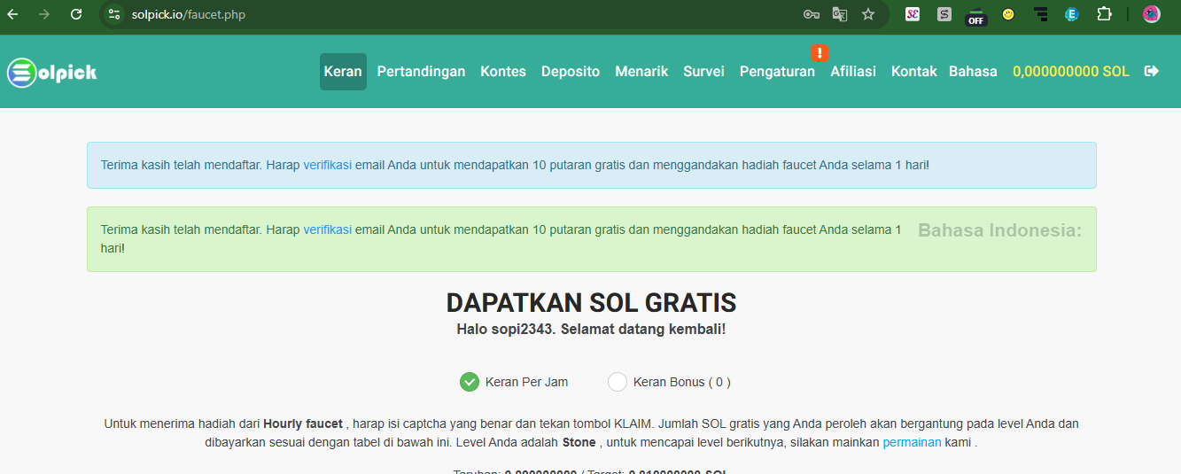Click the black stacked bars extension icon
The height and width of the screenshot is (474, 1181).
tap(1041, 14)
